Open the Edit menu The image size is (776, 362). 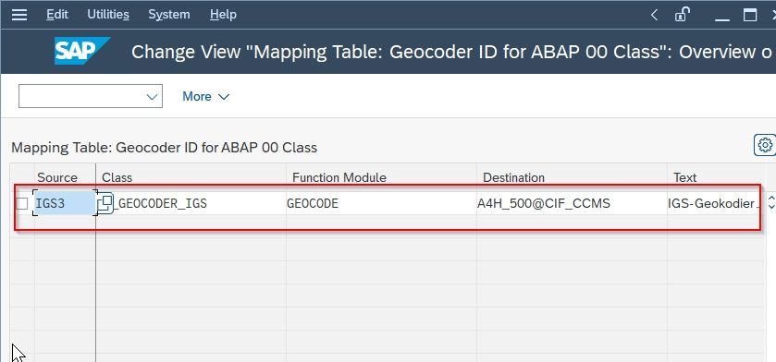tap(57, 15)
